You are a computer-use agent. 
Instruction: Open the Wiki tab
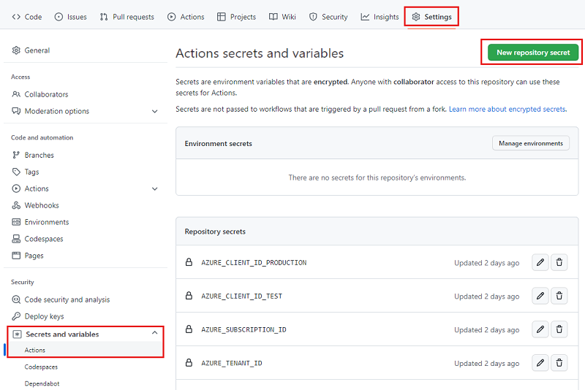click(x=282, y=17)
